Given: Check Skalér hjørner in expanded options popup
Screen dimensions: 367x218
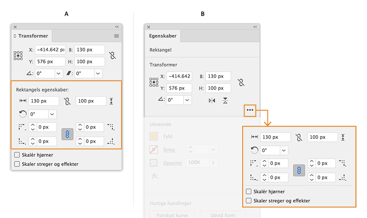Looking at the screenshot, I should [x=249, y=192].
